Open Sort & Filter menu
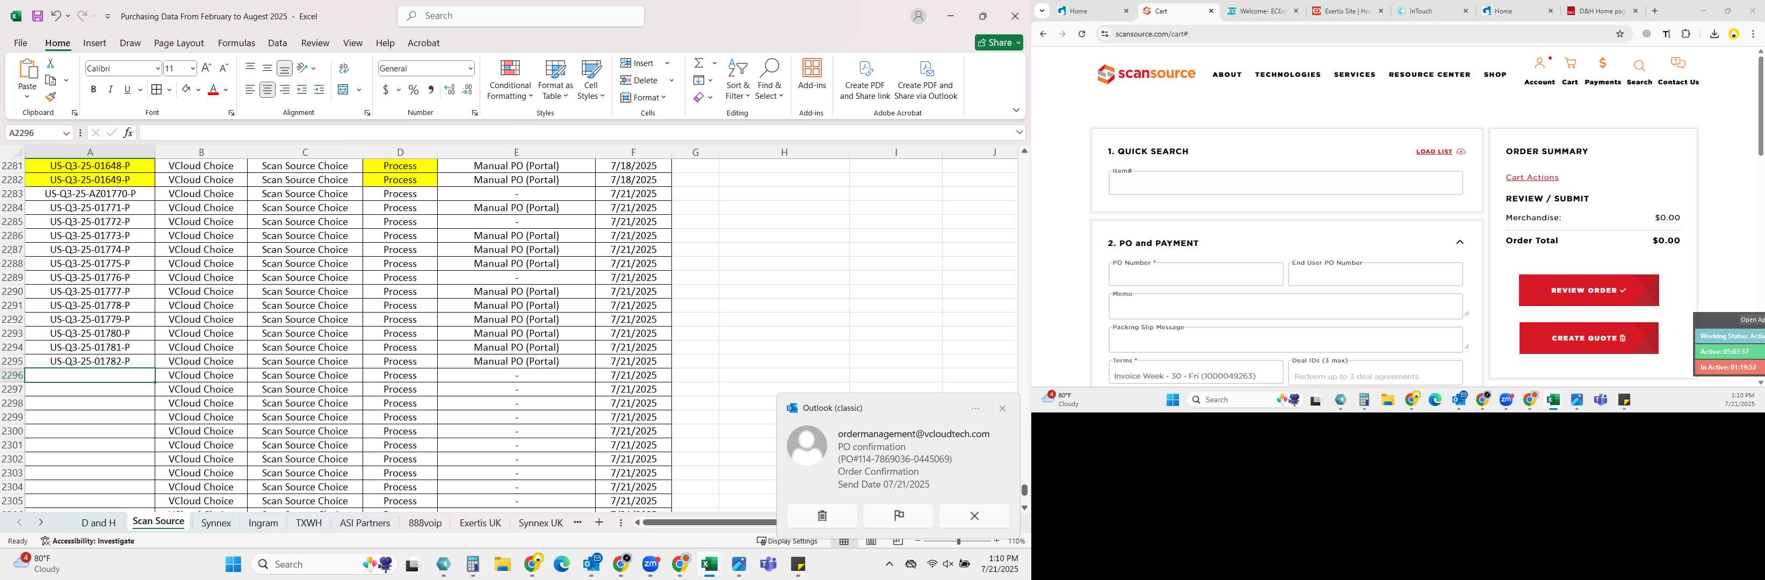 pyautogui.click(x=738, y=79)
